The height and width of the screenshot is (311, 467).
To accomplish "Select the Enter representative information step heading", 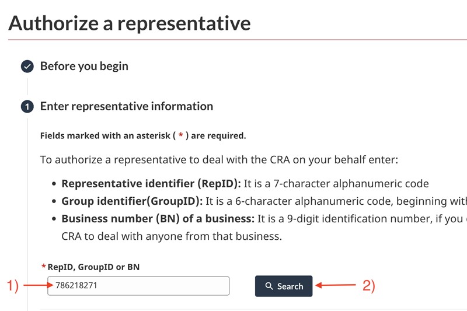I will click(x=126, y=107).
